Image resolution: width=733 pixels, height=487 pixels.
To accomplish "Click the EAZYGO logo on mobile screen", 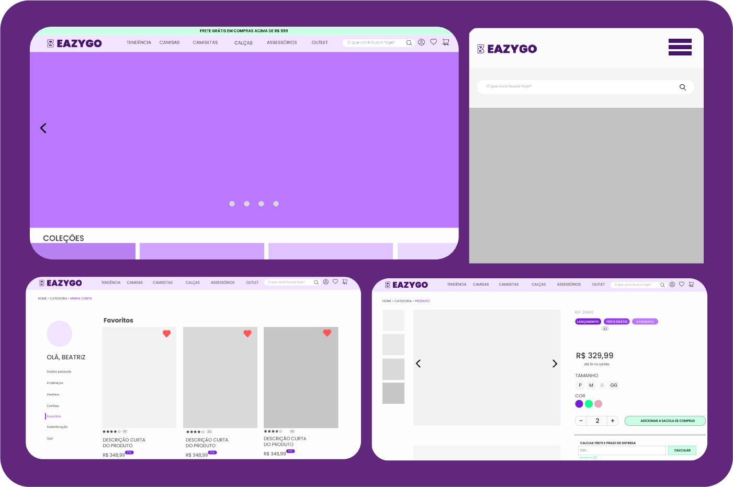I will (507, 49).
